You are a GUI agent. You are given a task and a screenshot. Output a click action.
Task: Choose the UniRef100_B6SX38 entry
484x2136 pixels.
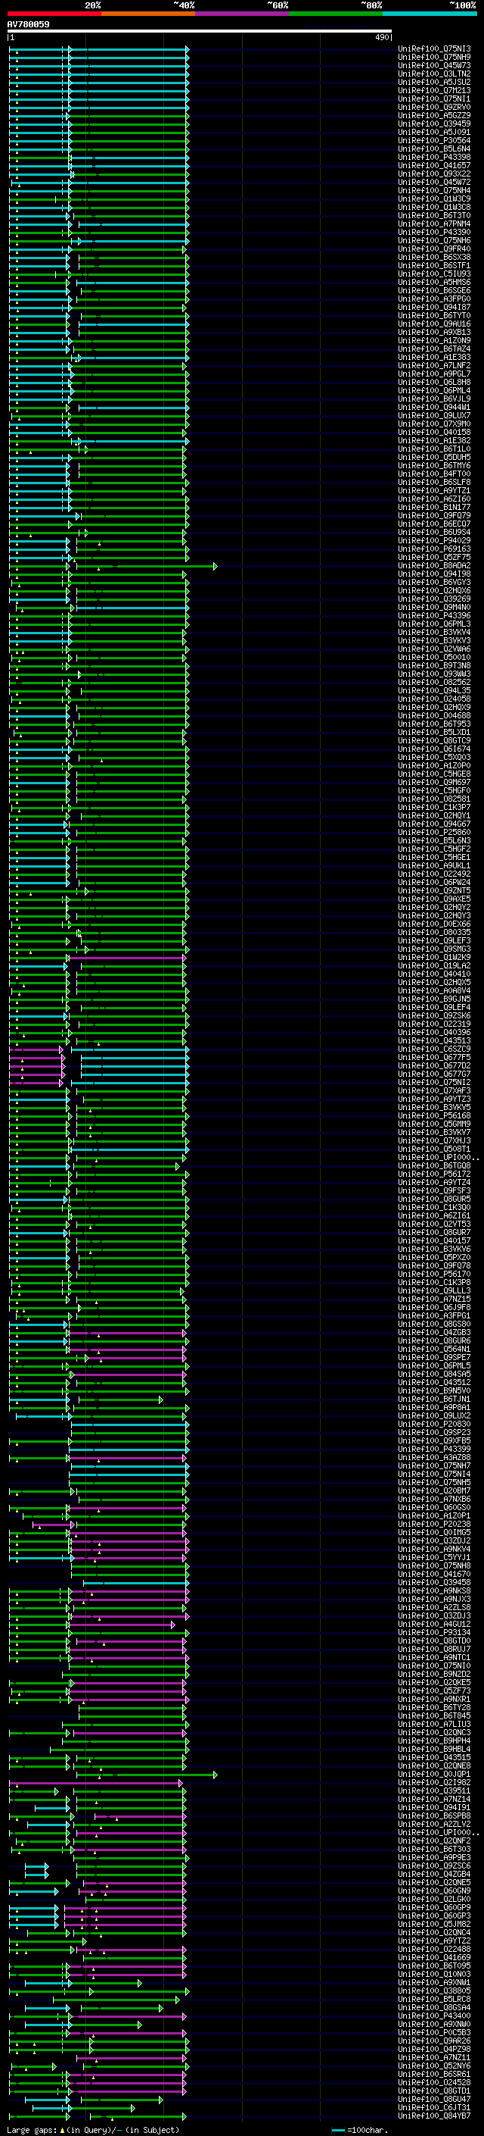(434, 257)
